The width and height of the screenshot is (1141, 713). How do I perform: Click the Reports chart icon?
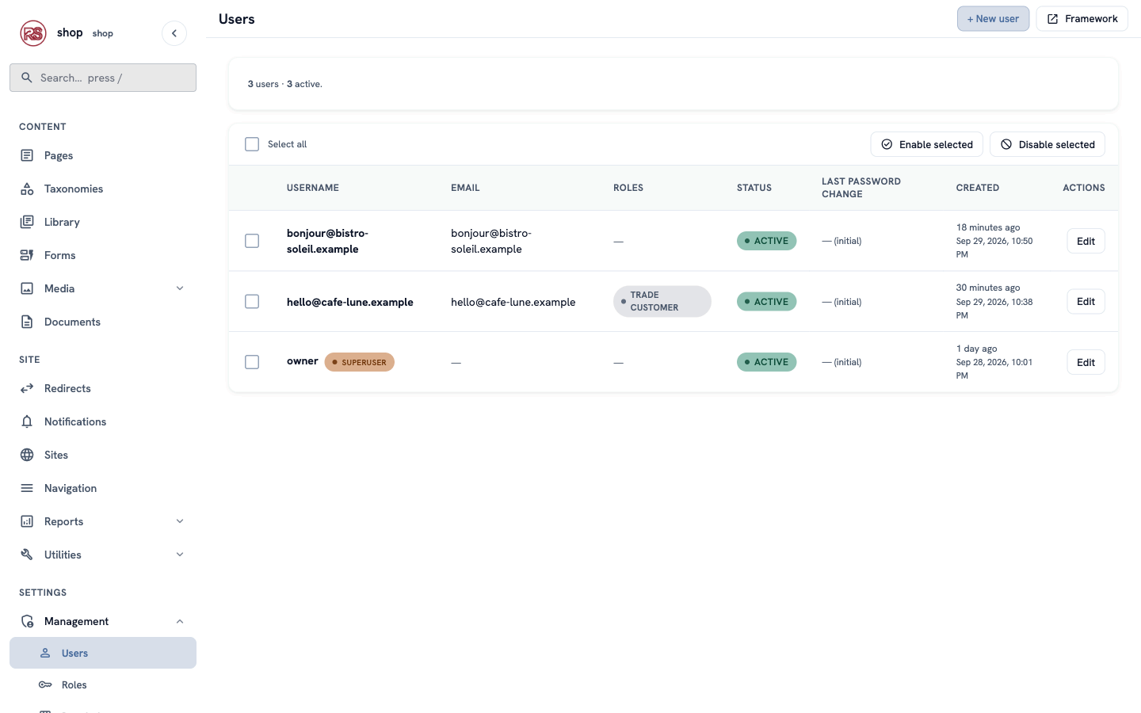[x=27, y=521]
